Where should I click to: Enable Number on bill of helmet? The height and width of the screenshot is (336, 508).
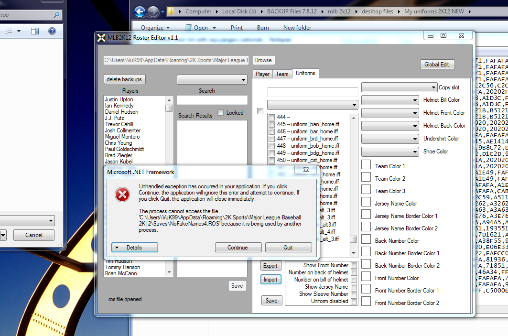pos(354,280)
